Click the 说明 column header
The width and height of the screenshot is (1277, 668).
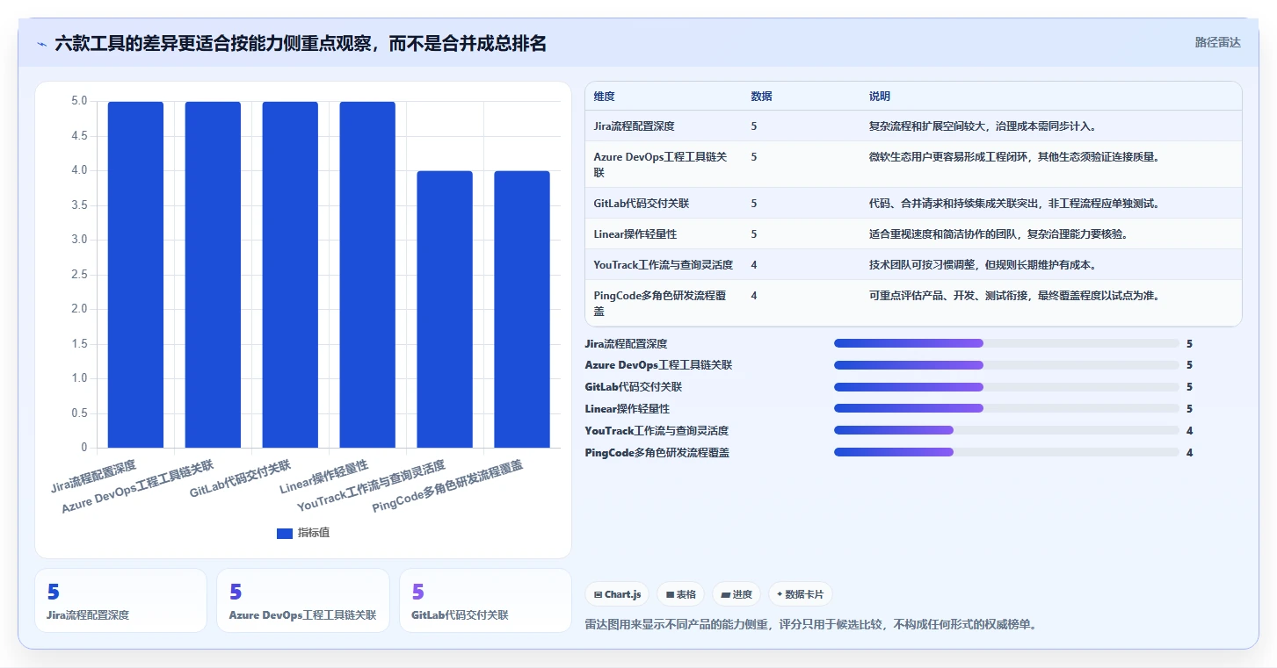coord(880,97)
